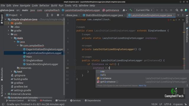Click the Build project hammer icon
This screenshot has height=106, width=189.
pyautogui.click(x=131, y=10)
